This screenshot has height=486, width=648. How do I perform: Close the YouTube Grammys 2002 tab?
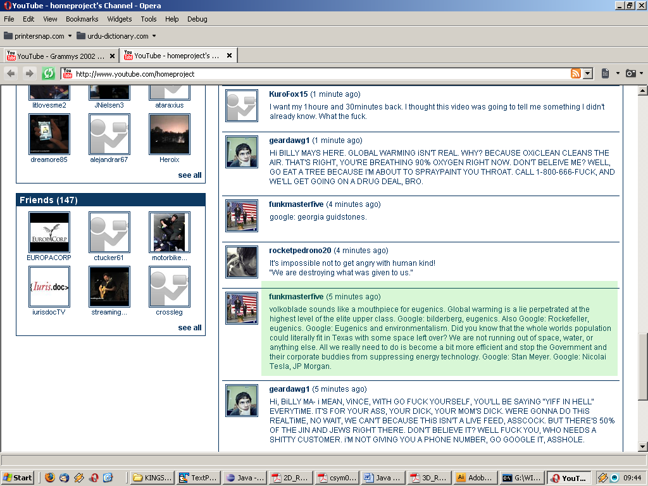[x=112, y=56]
